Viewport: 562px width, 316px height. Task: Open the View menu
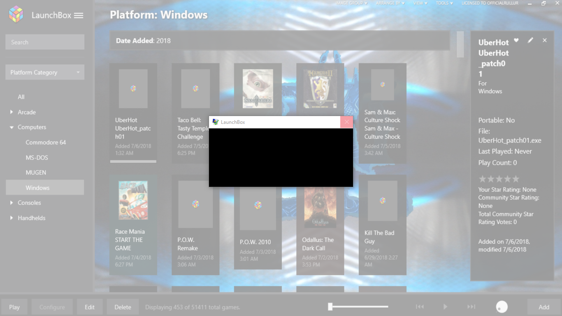[420, 3]
